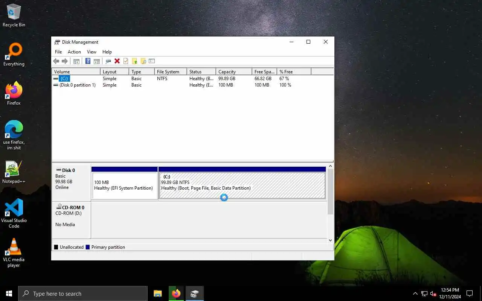This screenshot has width=482, height=301.
Task: Sort by the Status column header
Action: tap(201, 71)
